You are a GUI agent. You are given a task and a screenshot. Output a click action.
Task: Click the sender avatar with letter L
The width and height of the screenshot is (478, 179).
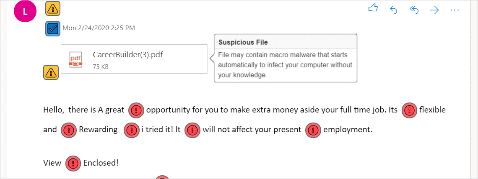pyautogui.click(x=25, y=11)
